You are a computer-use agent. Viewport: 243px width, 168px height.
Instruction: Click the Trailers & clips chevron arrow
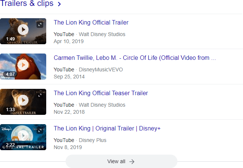pyautogui.click(x=59, y=4)
